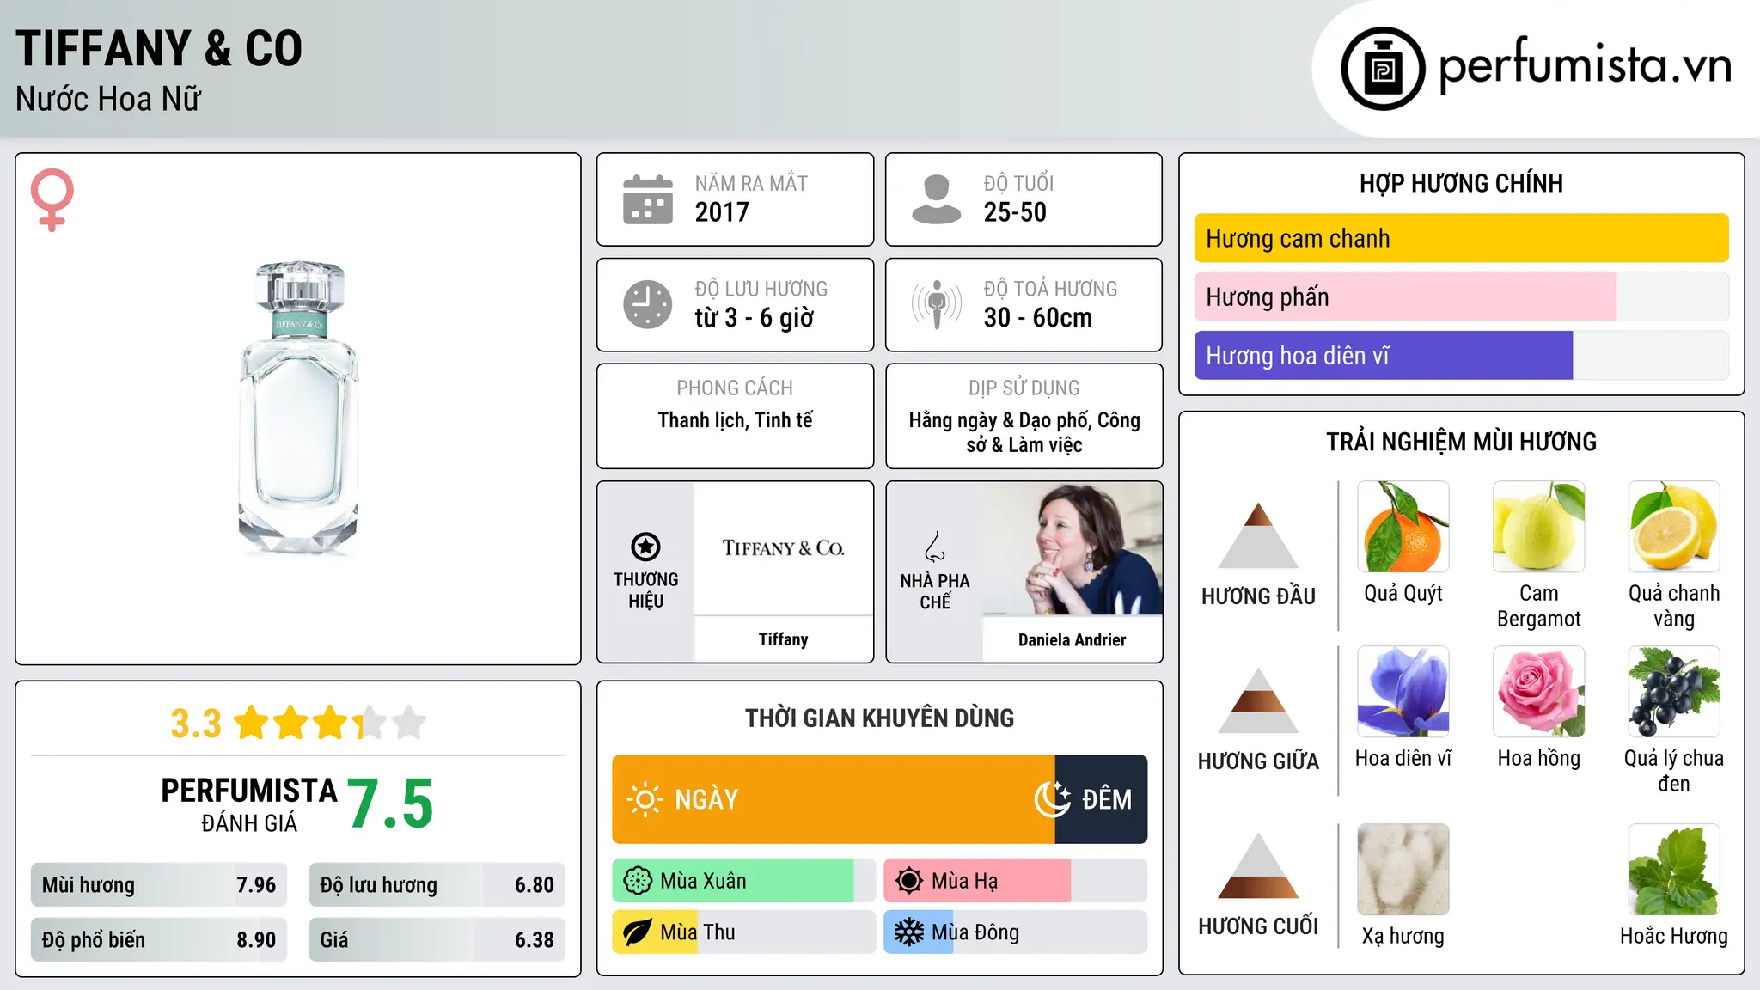Click the person icon beside ĐỘ TUỔI
This screenshot has width=1760, height=990.
(936, 199)
